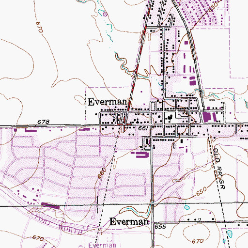
Task: Click the 670 contour label below the 655 marker
Action: [198, 241]
